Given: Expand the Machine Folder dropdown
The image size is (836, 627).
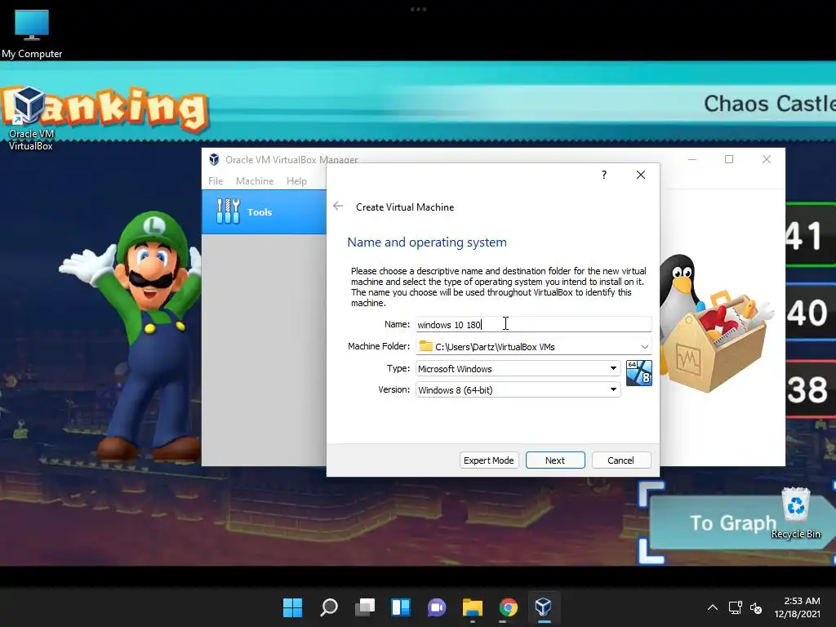Looking at the screenshot, I should (x=645, y=346).
